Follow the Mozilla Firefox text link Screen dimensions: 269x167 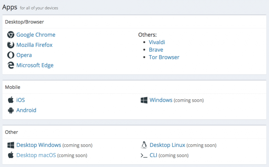pyautogui.click(x=34, y=45)
